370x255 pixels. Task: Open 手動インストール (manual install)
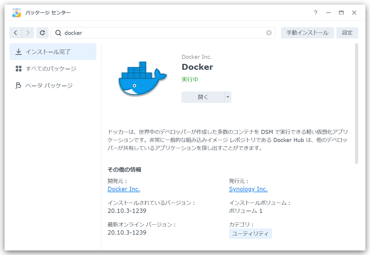coord(307,33)
